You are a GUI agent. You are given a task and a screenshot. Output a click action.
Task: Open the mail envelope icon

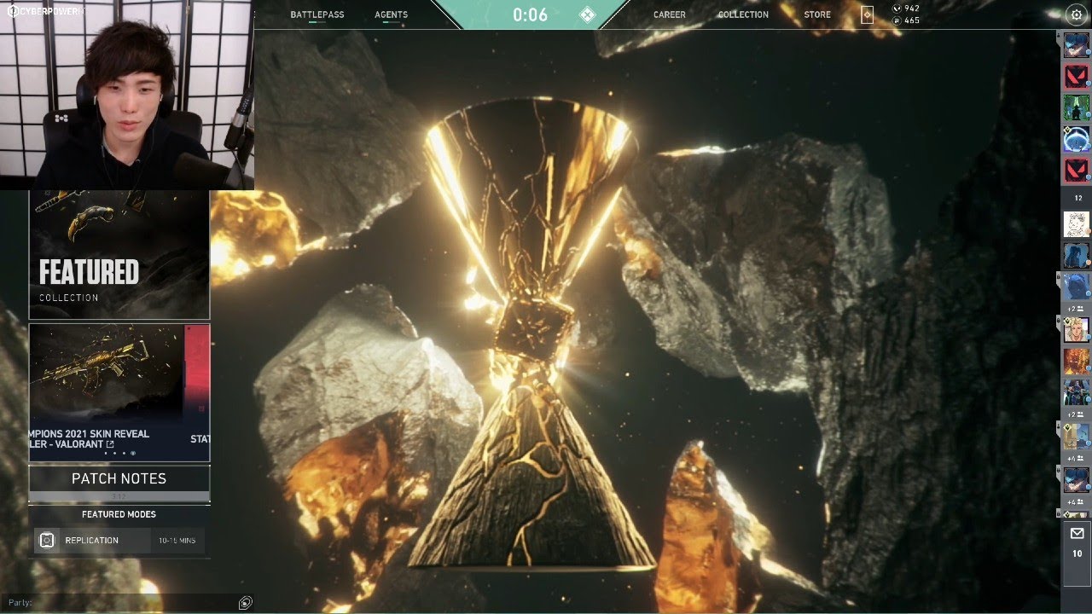[1077, 534]
